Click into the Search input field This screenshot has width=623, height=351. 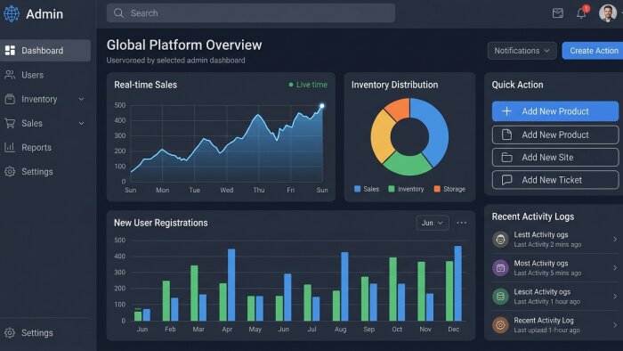(x=251, y=13)
